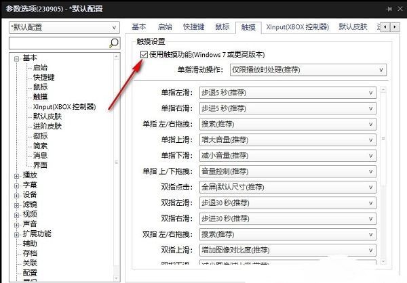The width and height of the screenshot is (407, 283).
Task: Pin the preferences window with pin icon
Action: click(x=389, y=9)
